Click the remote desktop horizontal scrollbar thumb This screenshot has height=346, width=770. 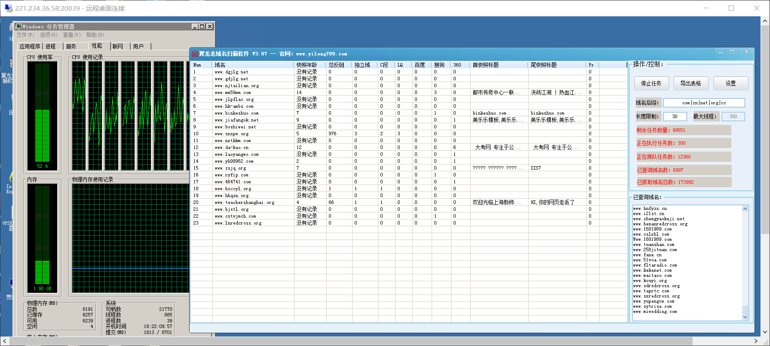click(351, 341)
